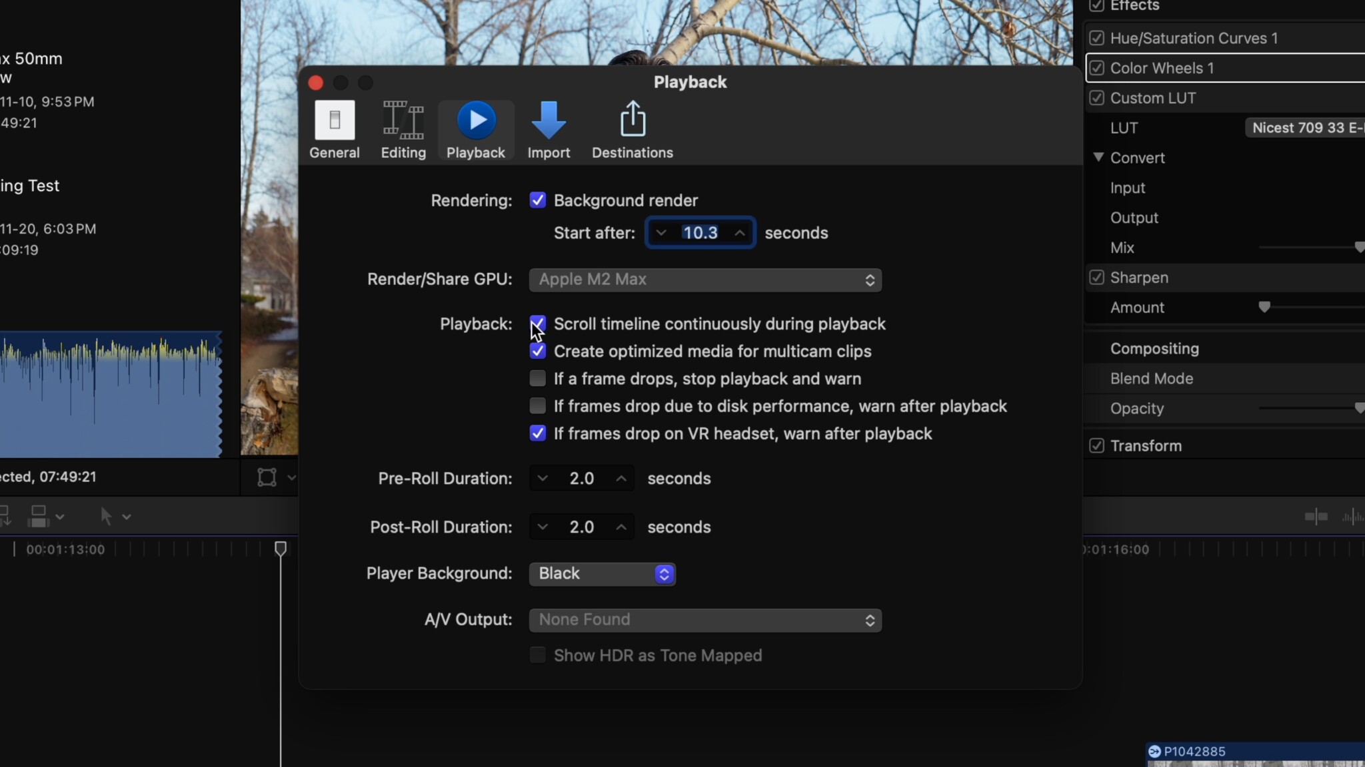Click the Blend Mode row in Compositing
Image resolution: width=1365 pixels, height=767 pixels.
click(1224, 378)
